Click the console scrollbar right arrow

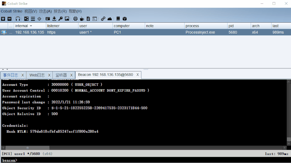pos(284,148)
